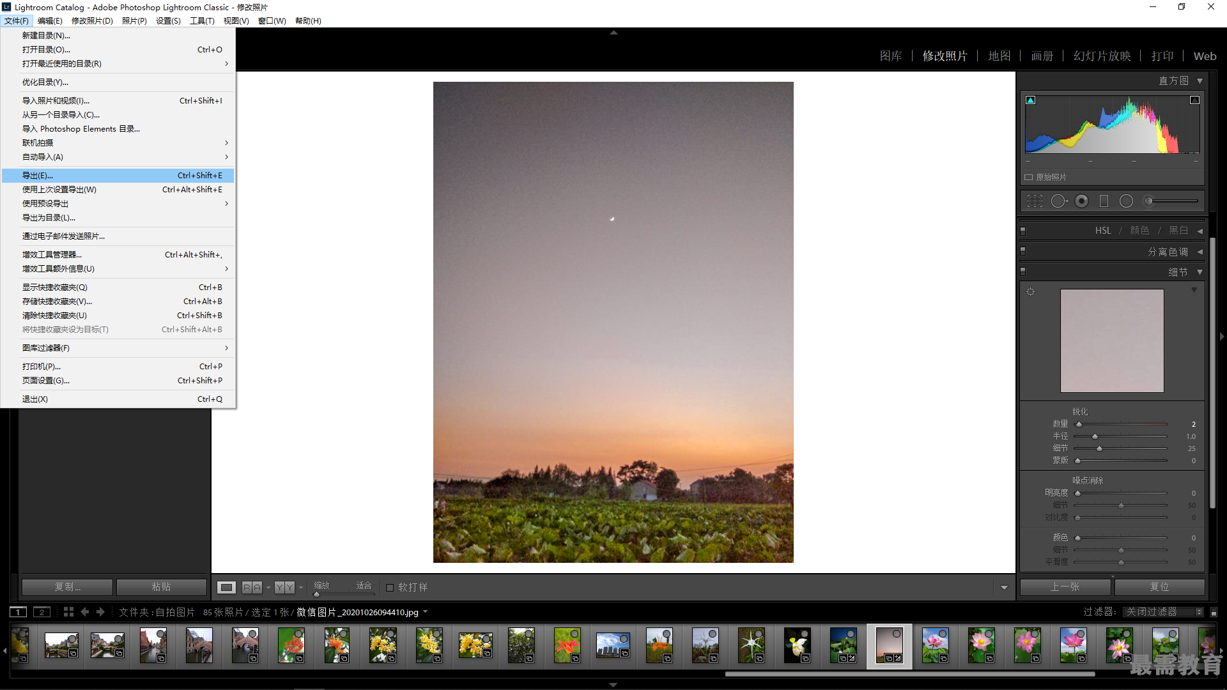Choose Export in File menu
Viewport: 1227px width, 690px height.
118,176
